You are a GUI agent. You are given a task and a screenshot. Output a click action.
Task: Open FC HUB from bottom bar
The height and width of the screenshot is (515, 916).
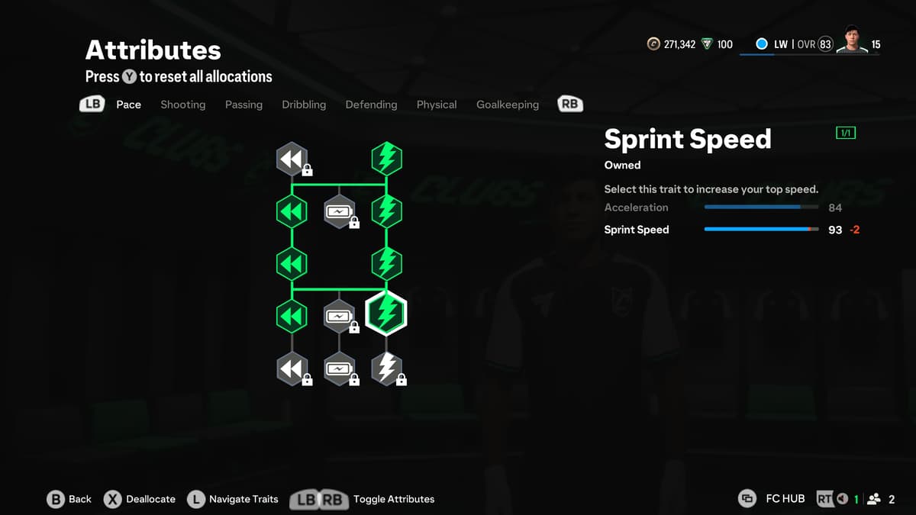772,499
